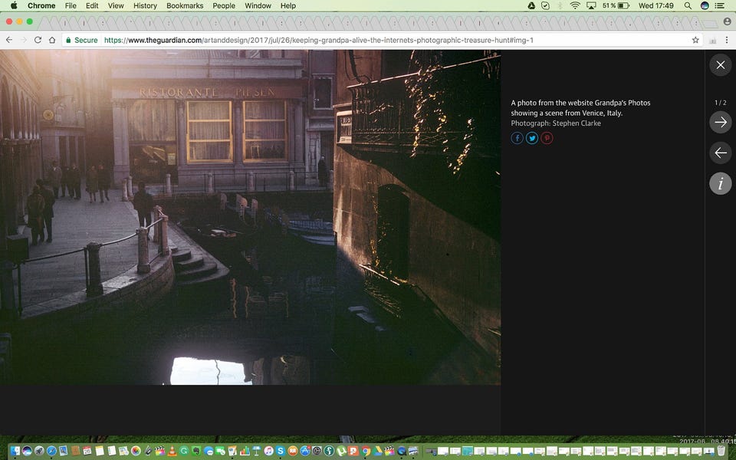Open the Chrome profile avatar button

pyautogui.click(x=727, y=21)
